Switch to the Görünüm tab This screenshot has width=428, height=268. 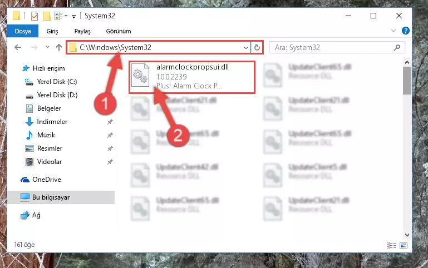(119, 31)
